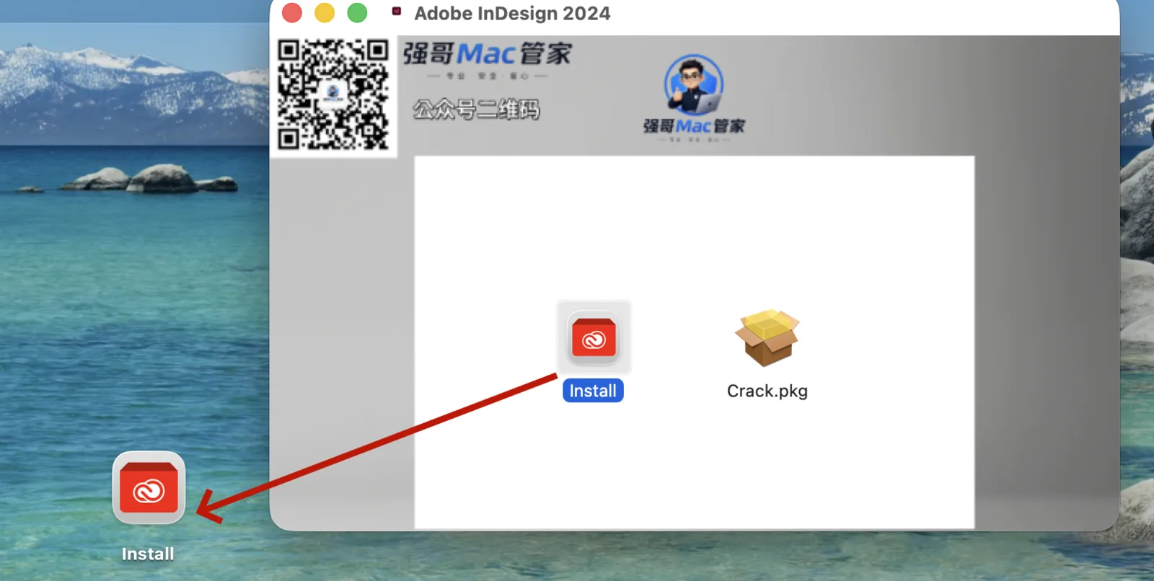Image resolution: width=1154 pixels, height=581 pixels.
Task: Zoom the Adobe InDesign 2024 window
Action: coord(357,13)
